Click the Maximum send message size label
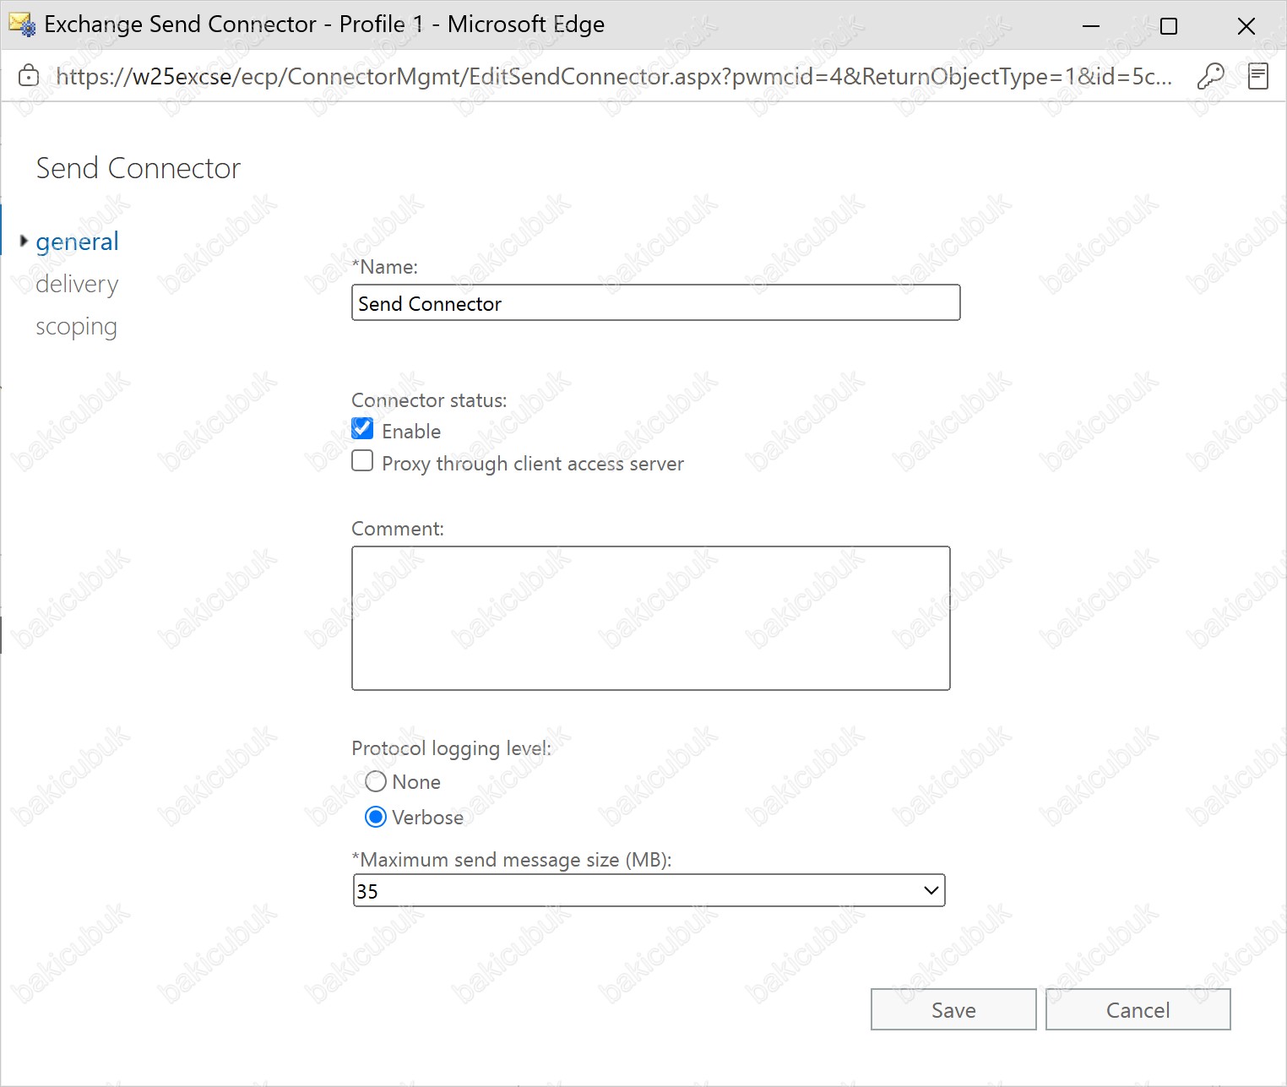The height and width of the screenshot is (1087, 1287). 512,860
